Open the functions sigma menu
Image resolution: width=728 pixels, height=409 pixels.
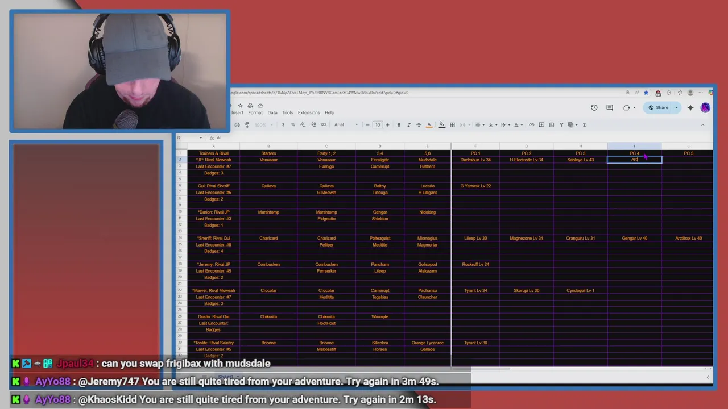pyautogui.click(x=584, y=124)
